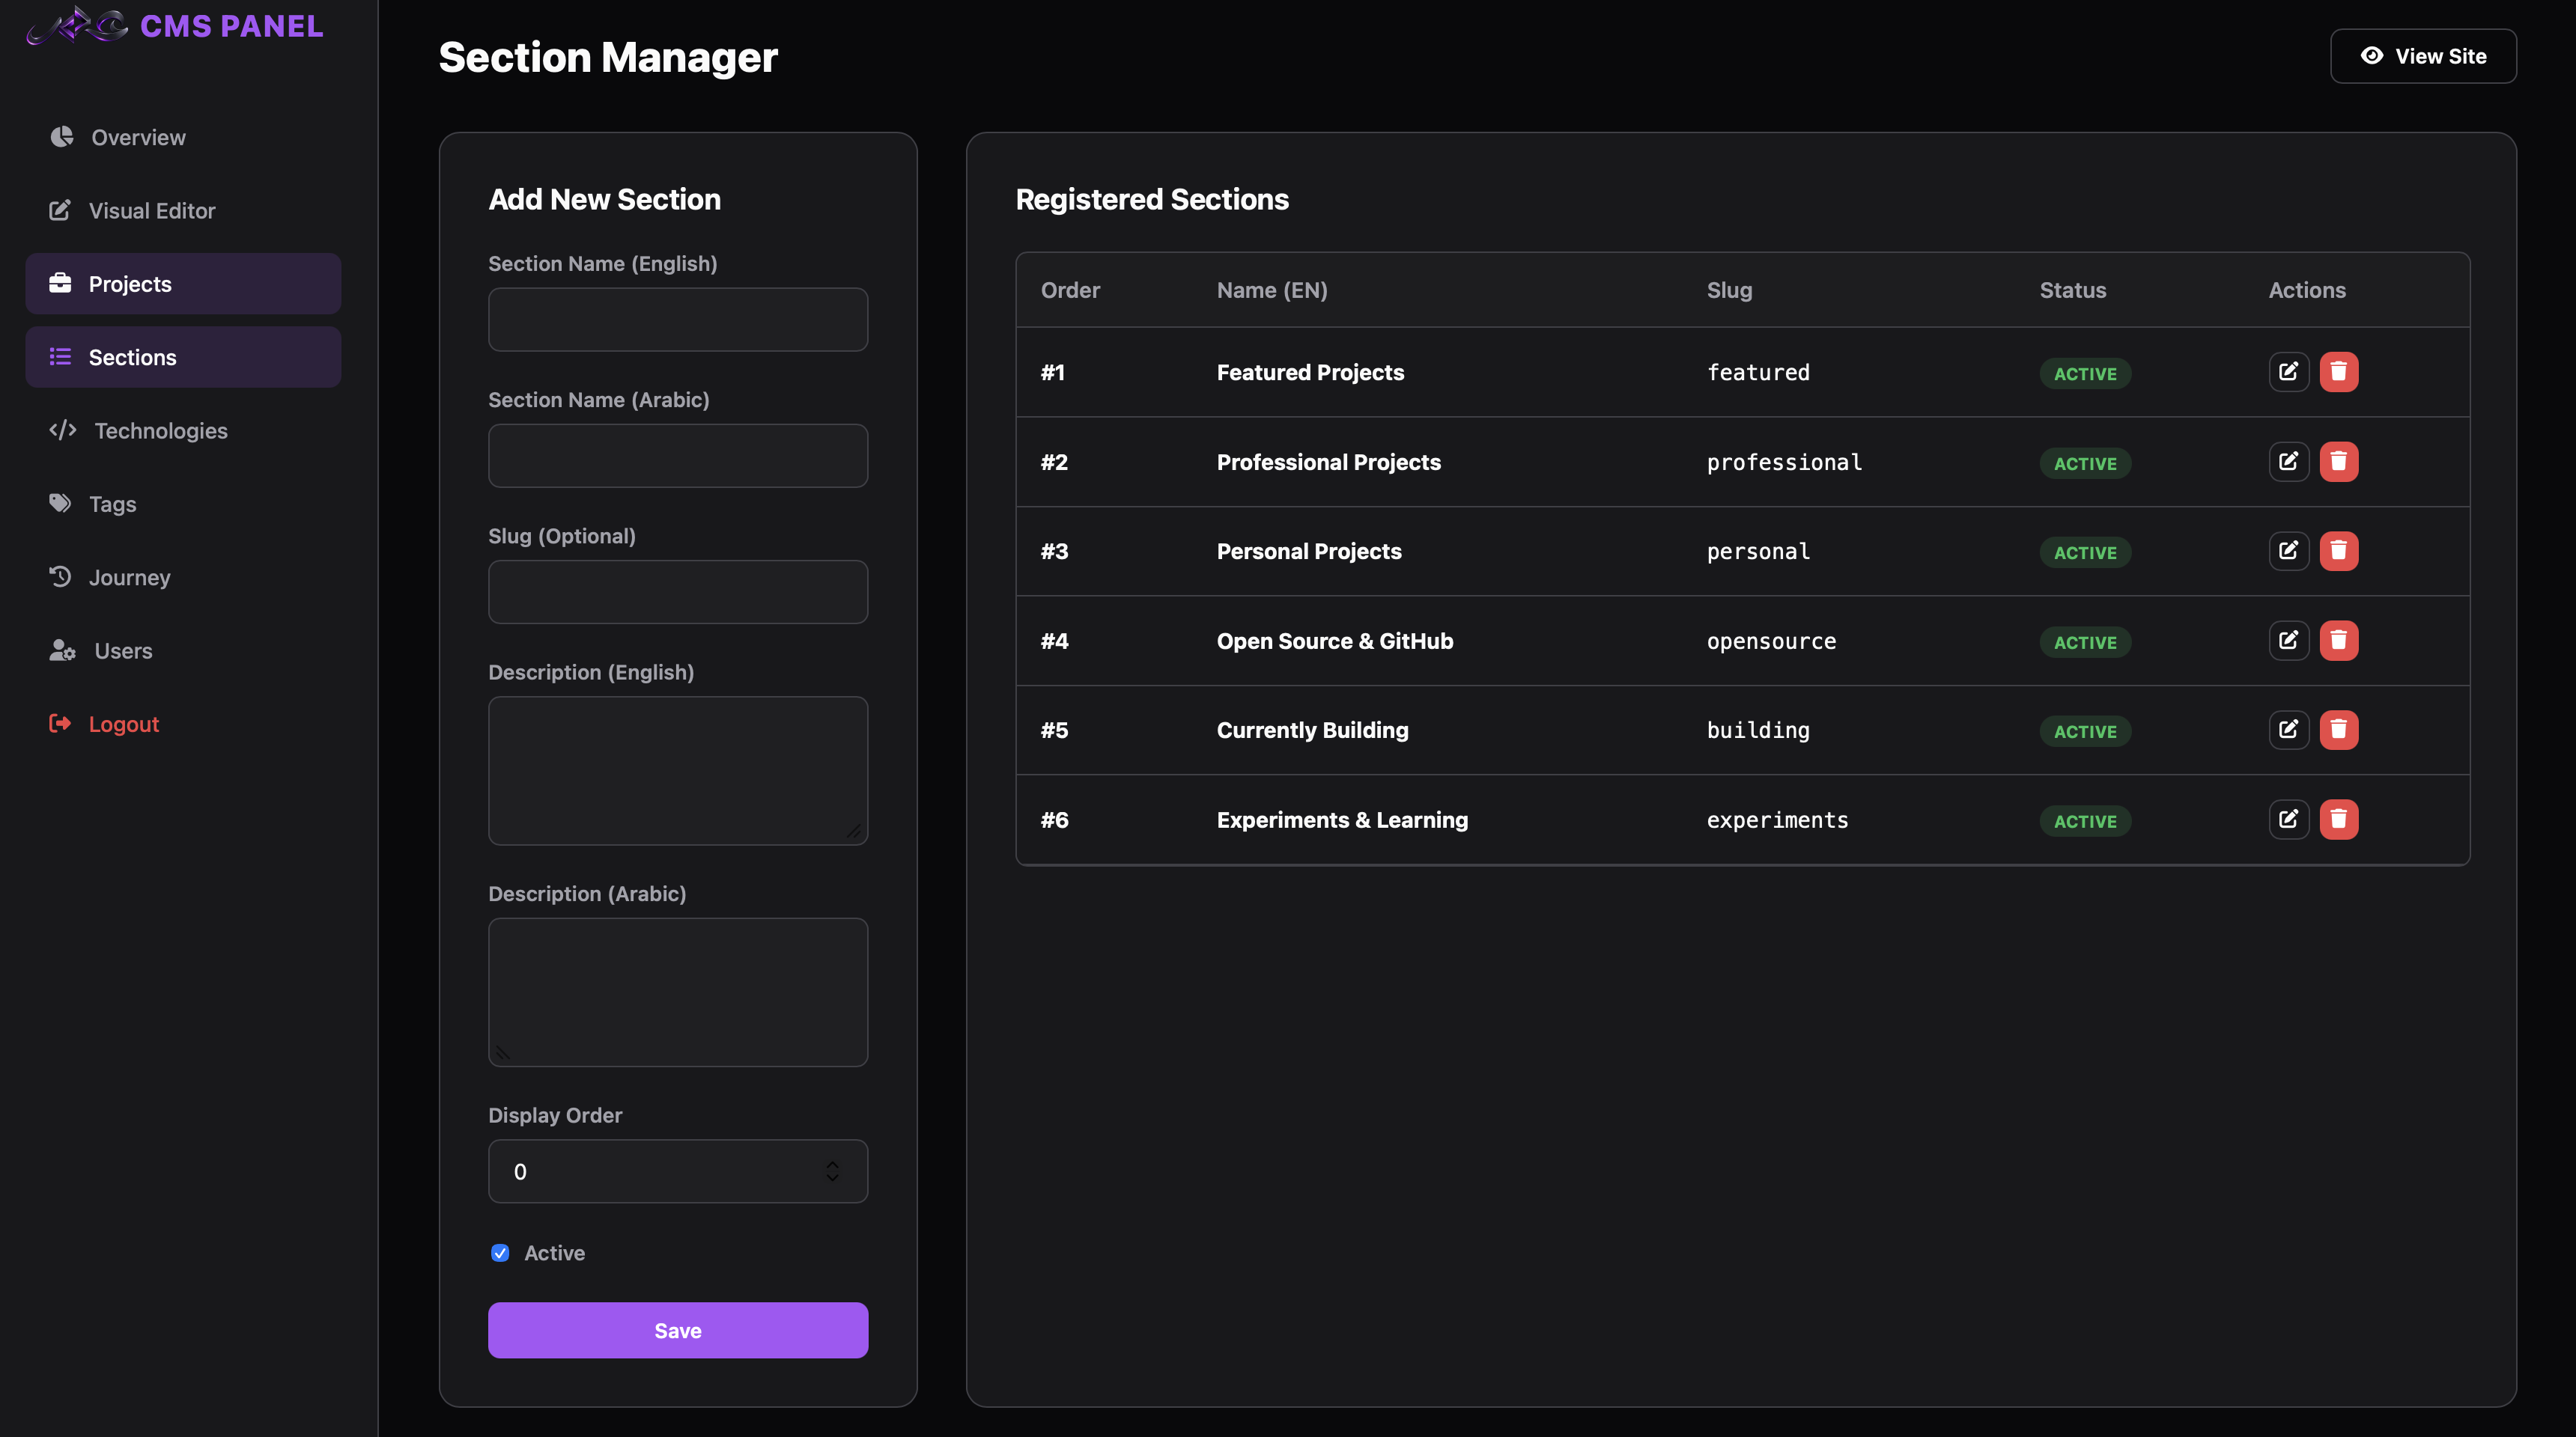Click the Status column header
This screenshot has height=1437, width=2576.
click(x=2072, y=290)
